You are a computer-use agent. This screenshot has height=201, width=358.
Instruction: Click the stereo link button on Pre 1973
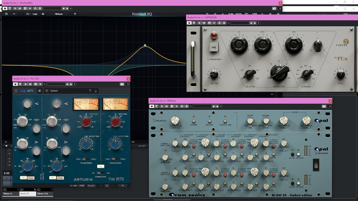101,166
